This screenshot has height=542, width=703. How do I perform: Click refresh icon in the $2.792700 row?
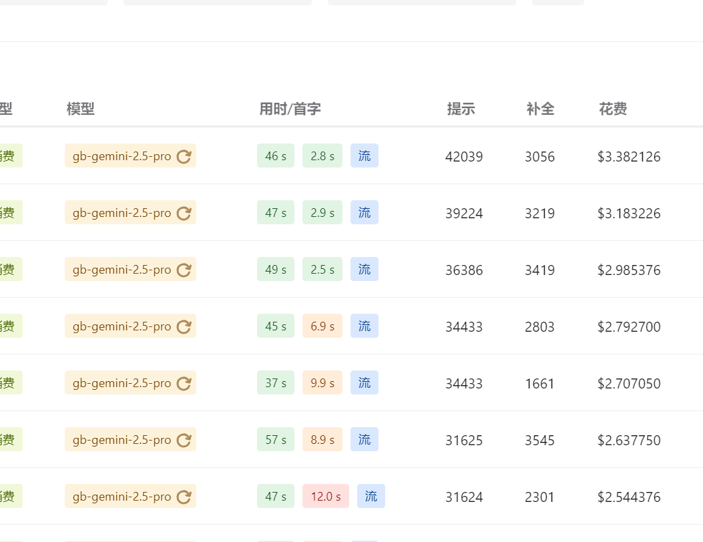click(184, 326)
